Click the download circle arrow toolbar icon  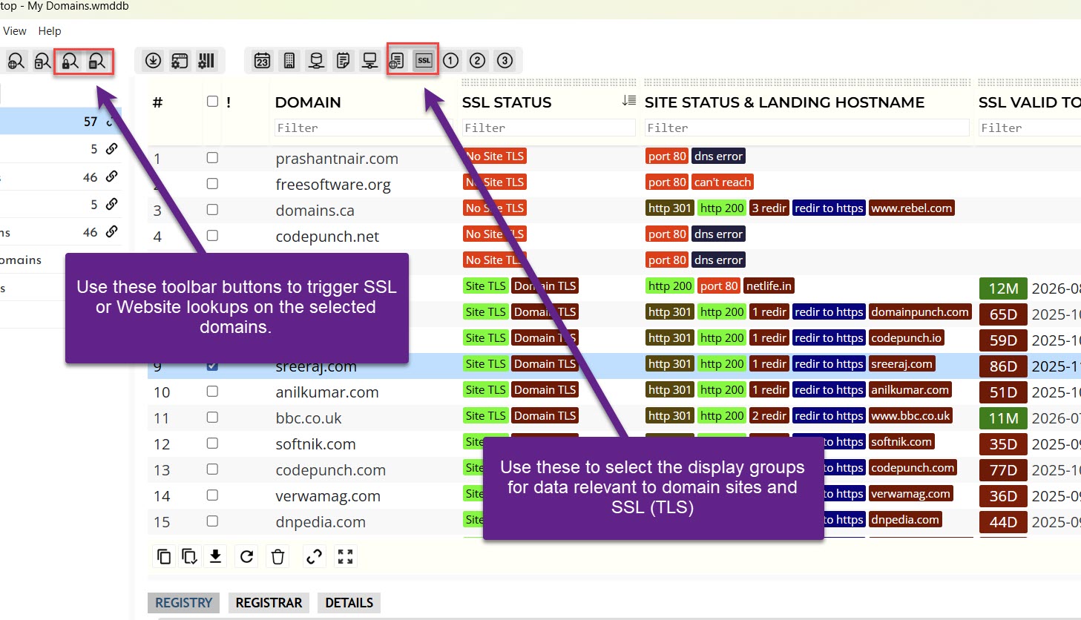[x=153, y=61]
